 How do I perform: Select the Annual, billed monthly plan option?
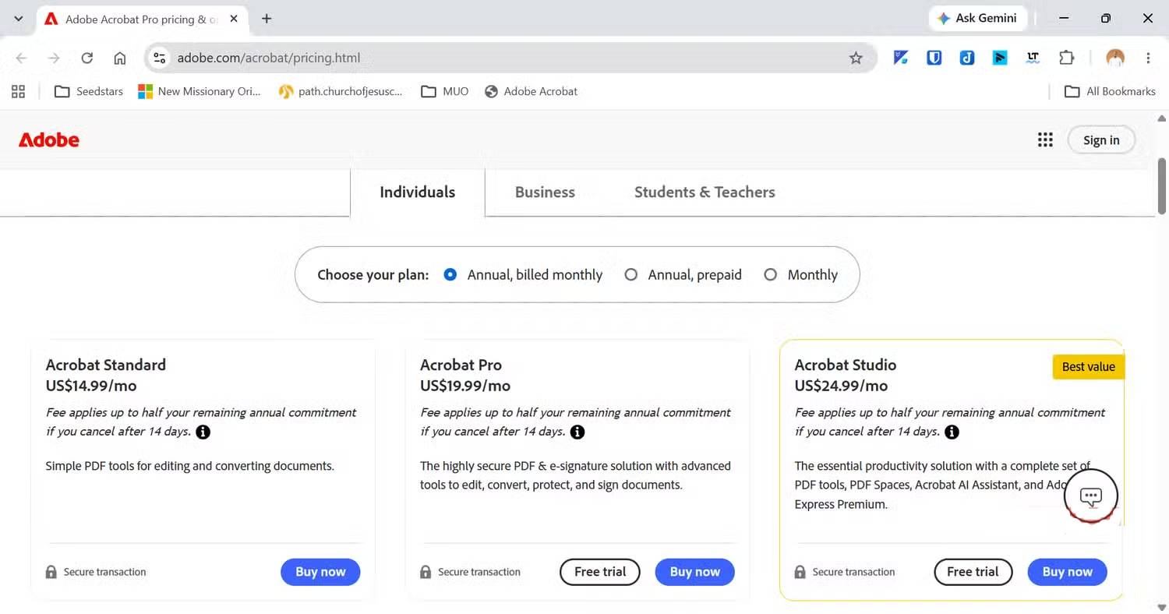point(450,274)
